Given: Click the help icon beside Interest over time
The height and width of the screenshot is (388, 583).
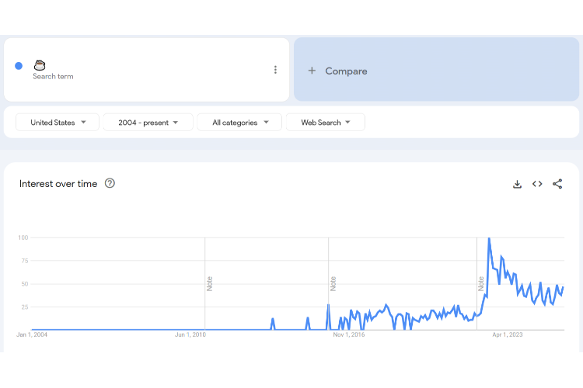Looking at the screenshot, I should [110, 183].
